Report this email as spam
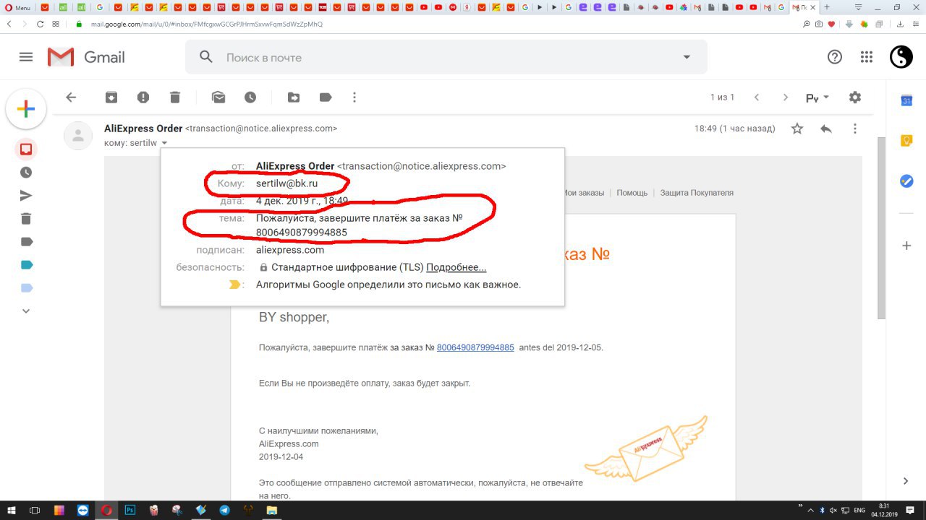Image resolution: width=926 pixels, height=520 pixels. (x=143, y=97)
